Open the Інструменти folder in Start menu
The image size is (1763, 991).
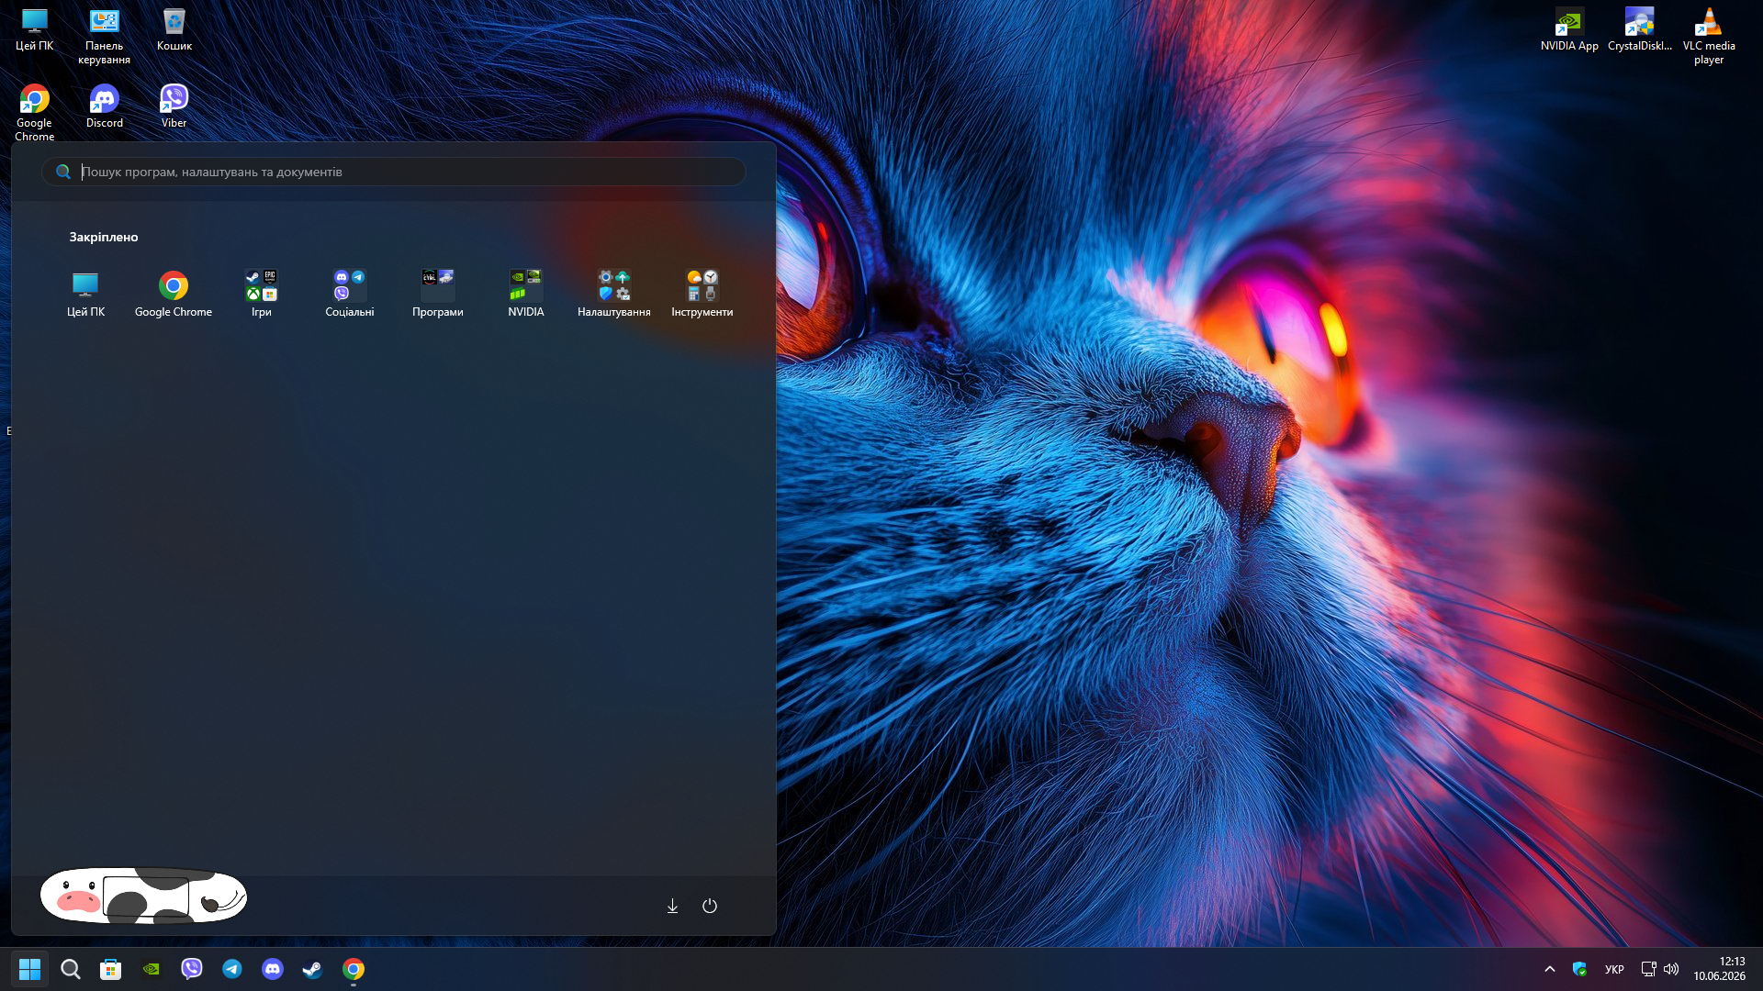702,294
